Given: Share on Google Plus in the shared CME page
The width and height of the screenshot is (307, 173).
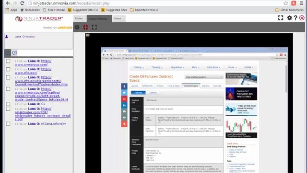Looking at the screenshot, I should 124,99.
